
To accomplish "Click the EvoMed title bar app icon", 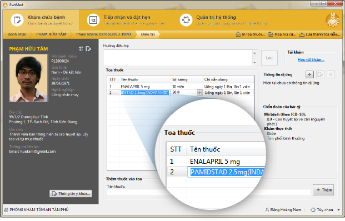I will click(x=6, y=4).
